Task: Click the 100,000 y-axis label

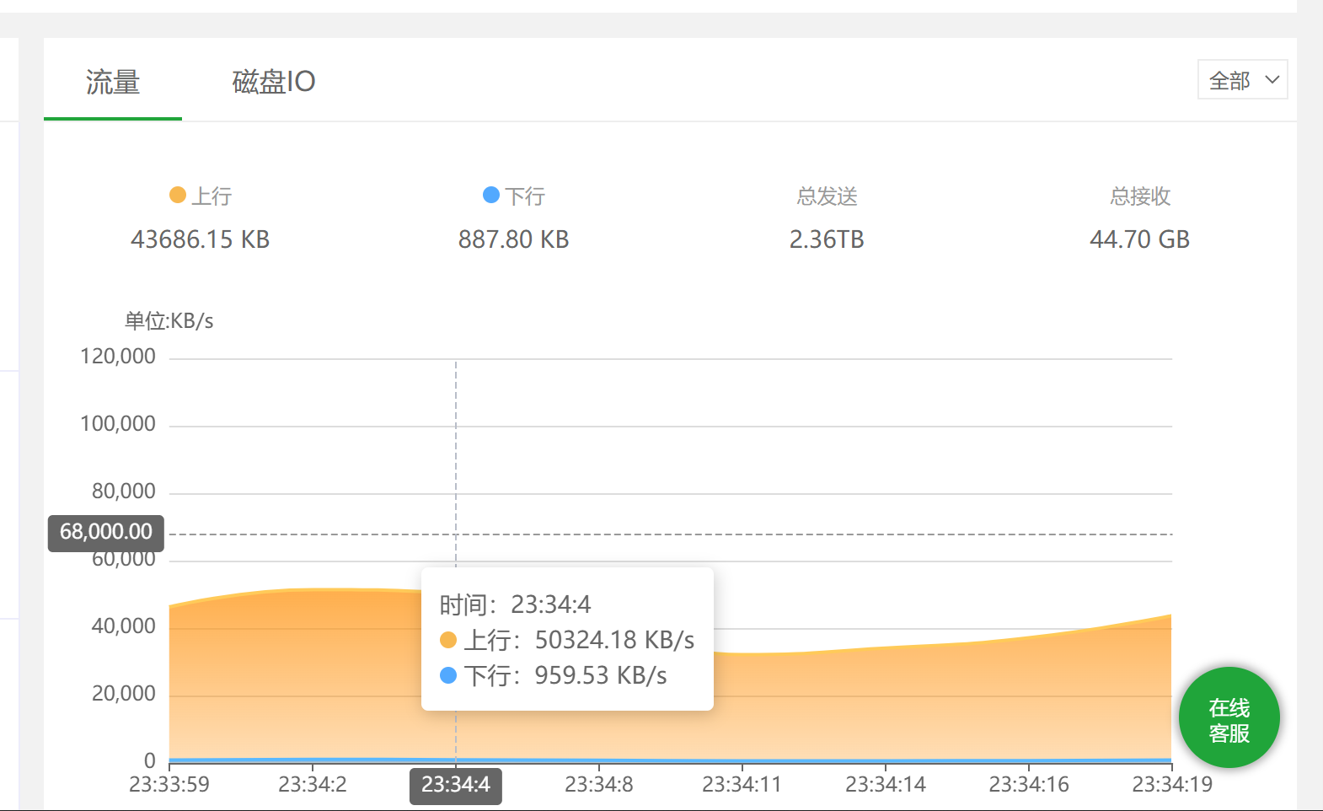Action: [x=118, y=424]
